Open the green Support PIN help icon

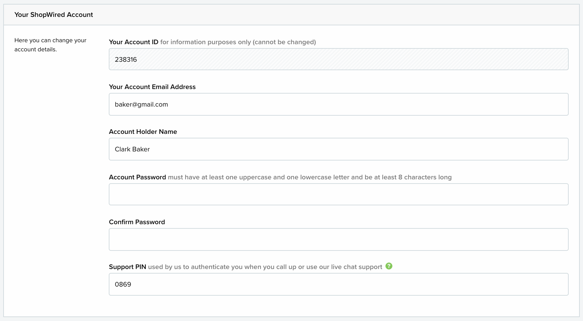pyautogui.click(x=389, y=266)
